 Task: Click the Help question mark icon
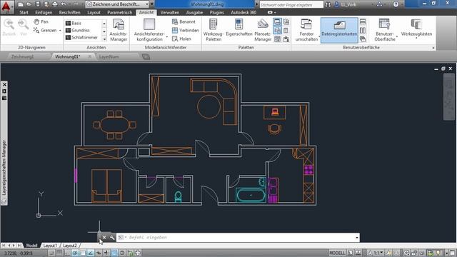[396, 4]
